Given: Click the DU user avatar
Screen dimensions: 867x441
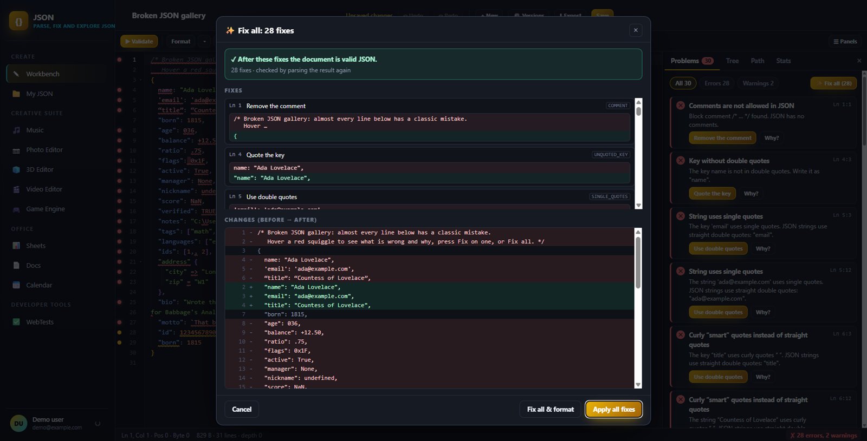Looking at the screenshot, I should [19, 424].
